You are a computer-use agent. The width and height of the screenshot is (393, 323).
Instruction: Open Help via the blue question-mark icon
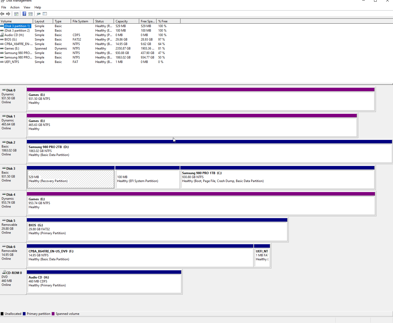(24, 14)
